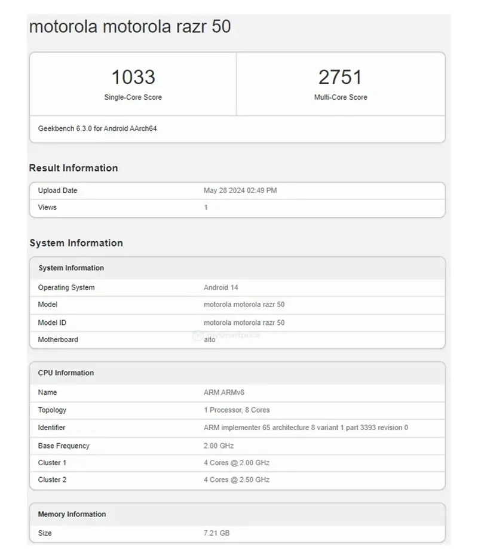Image resolution: width=478 pixels, height=559 pixels.
Task: Select the multi-core score 2751
Action: pos(341,77)
